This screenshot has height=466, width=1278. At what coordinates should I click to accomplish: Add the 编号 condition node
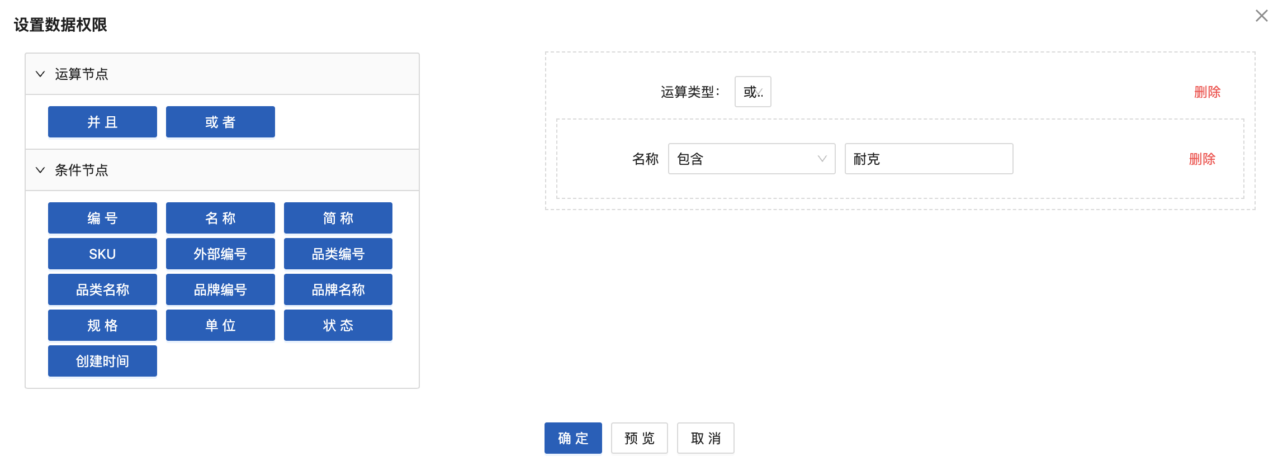[102, 218]
